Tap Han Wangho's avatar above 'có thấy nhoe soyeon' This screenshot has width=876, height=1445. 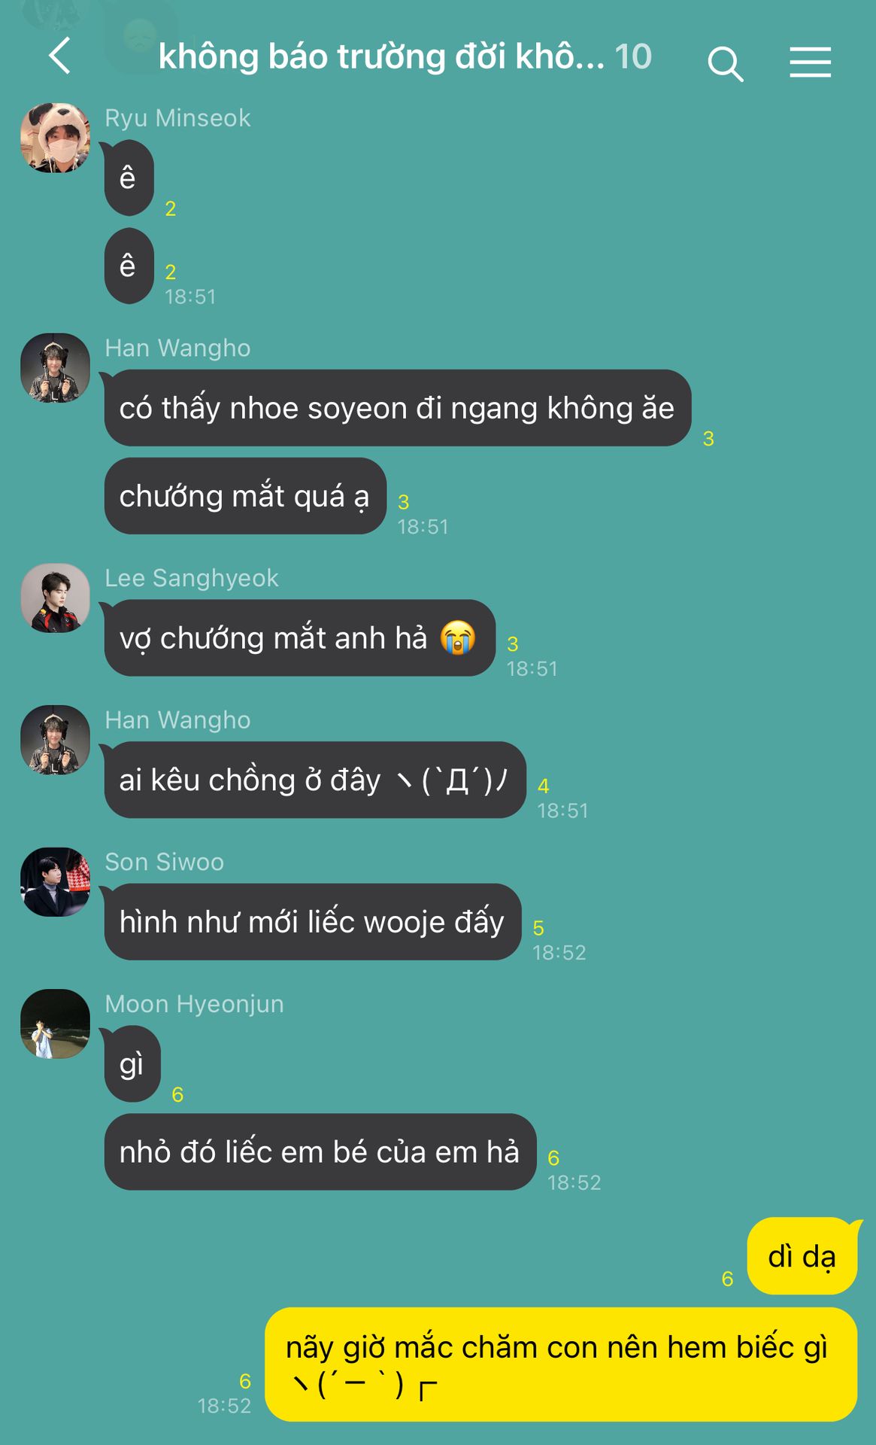55,368
